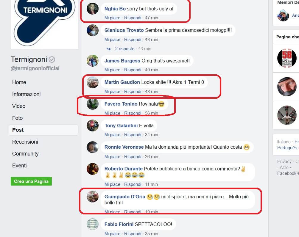Reply to Tony Galantini's comment via Rispondi
The image size is (299, 237).
click(x=133, y=135)
